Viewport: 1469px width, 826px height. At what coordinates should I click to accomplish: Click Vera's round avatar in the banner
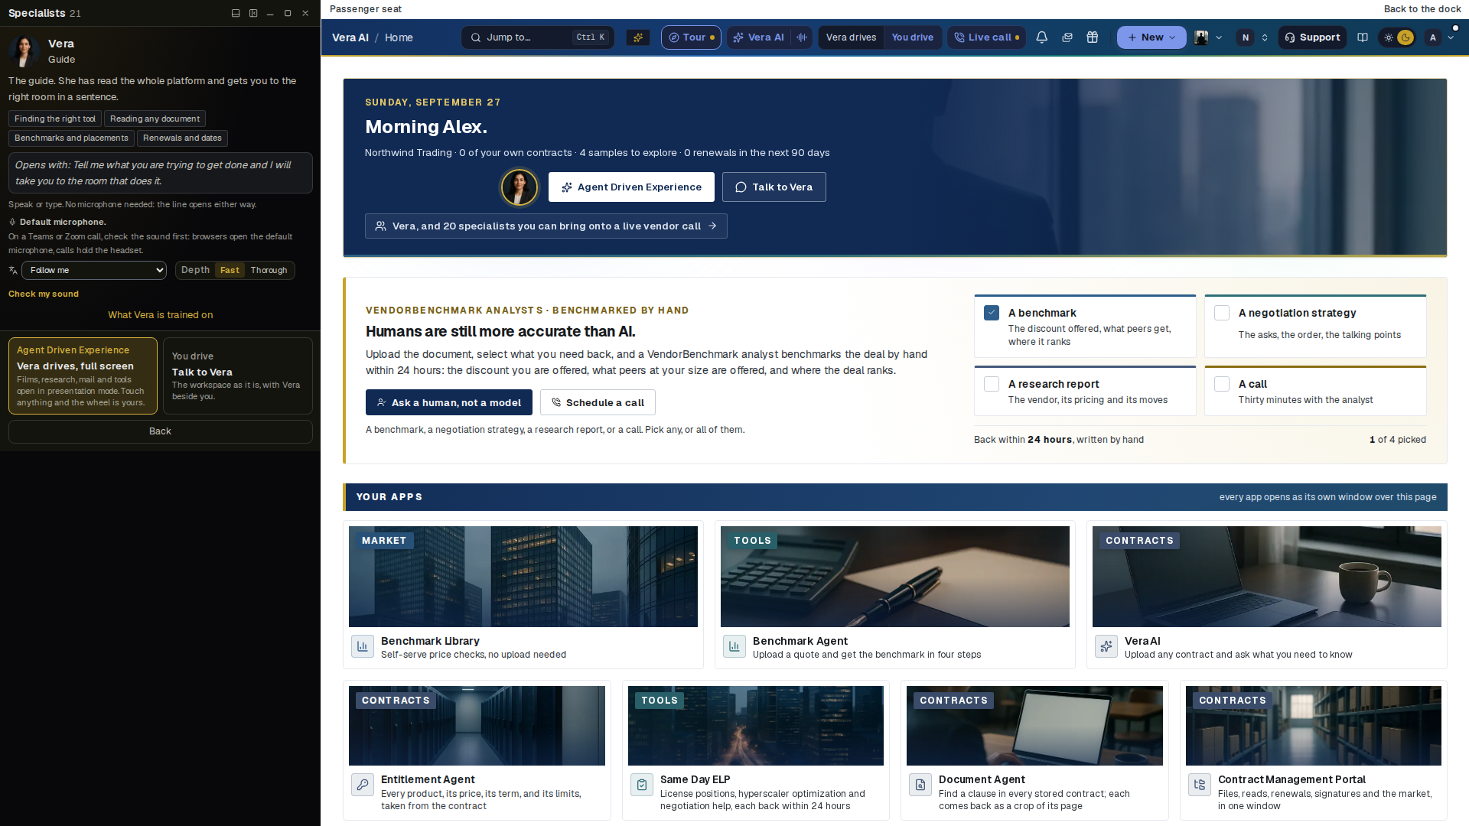coord(520,187)
